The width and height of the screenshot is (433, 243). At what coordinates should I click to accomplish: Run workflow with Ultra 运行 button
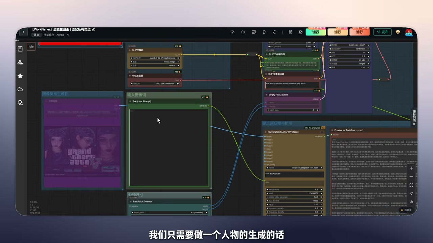pos(359,32)
